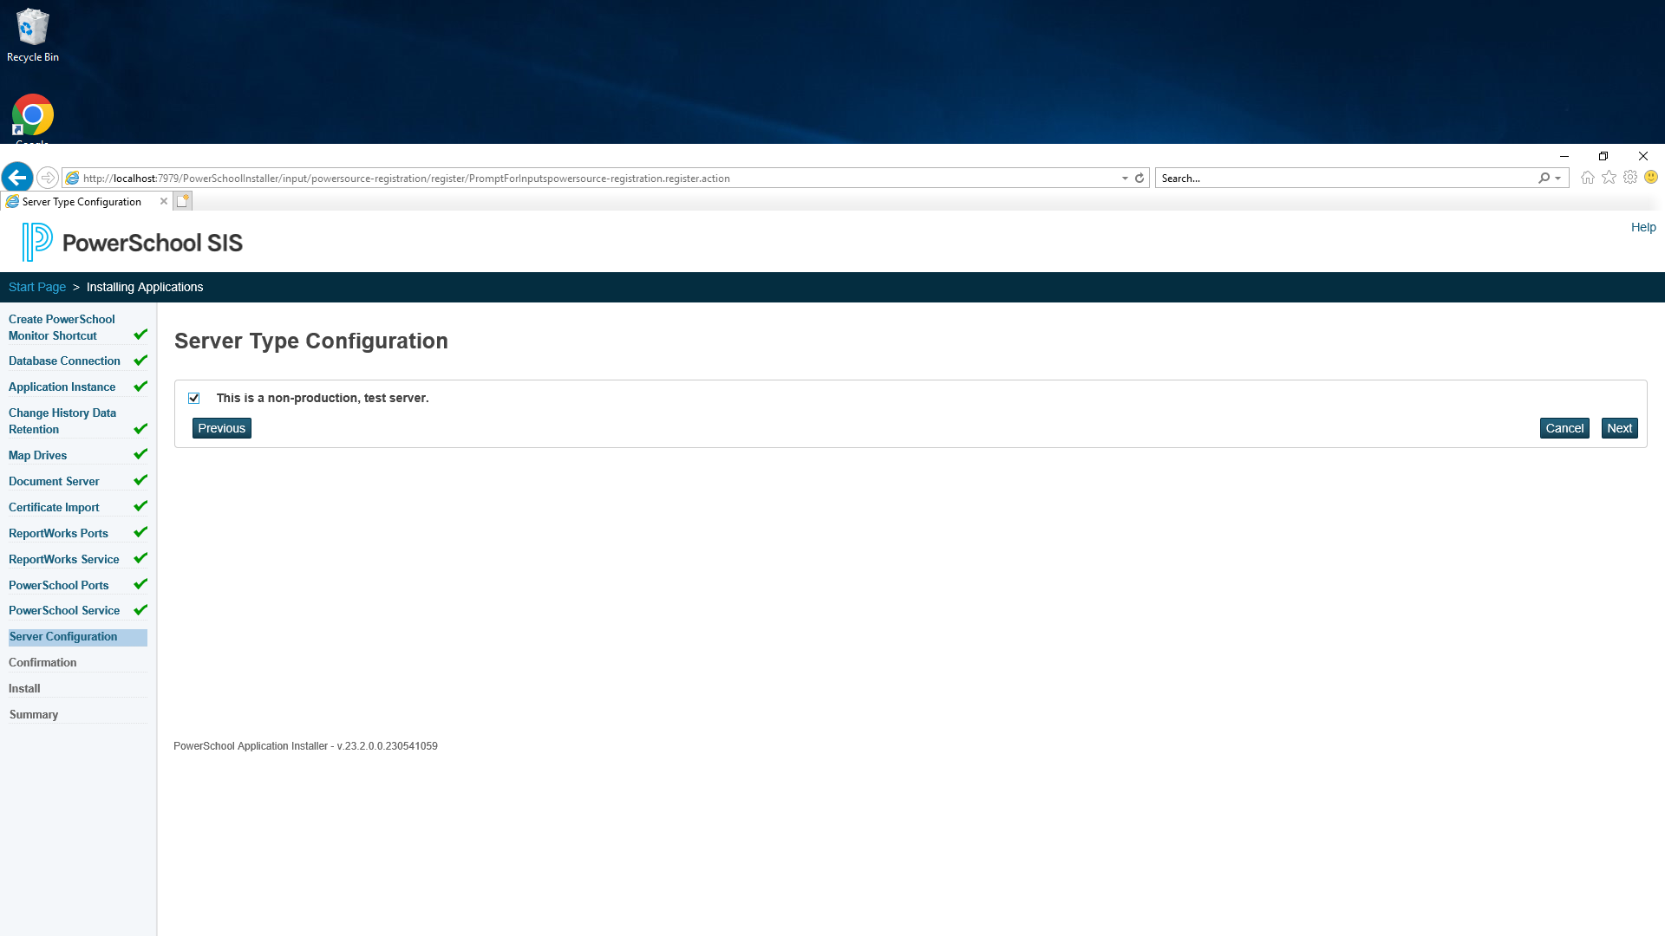Click green checkmark beside Map Drives
This screenshot has width=1665, height=936.
(x=140, y=453)
